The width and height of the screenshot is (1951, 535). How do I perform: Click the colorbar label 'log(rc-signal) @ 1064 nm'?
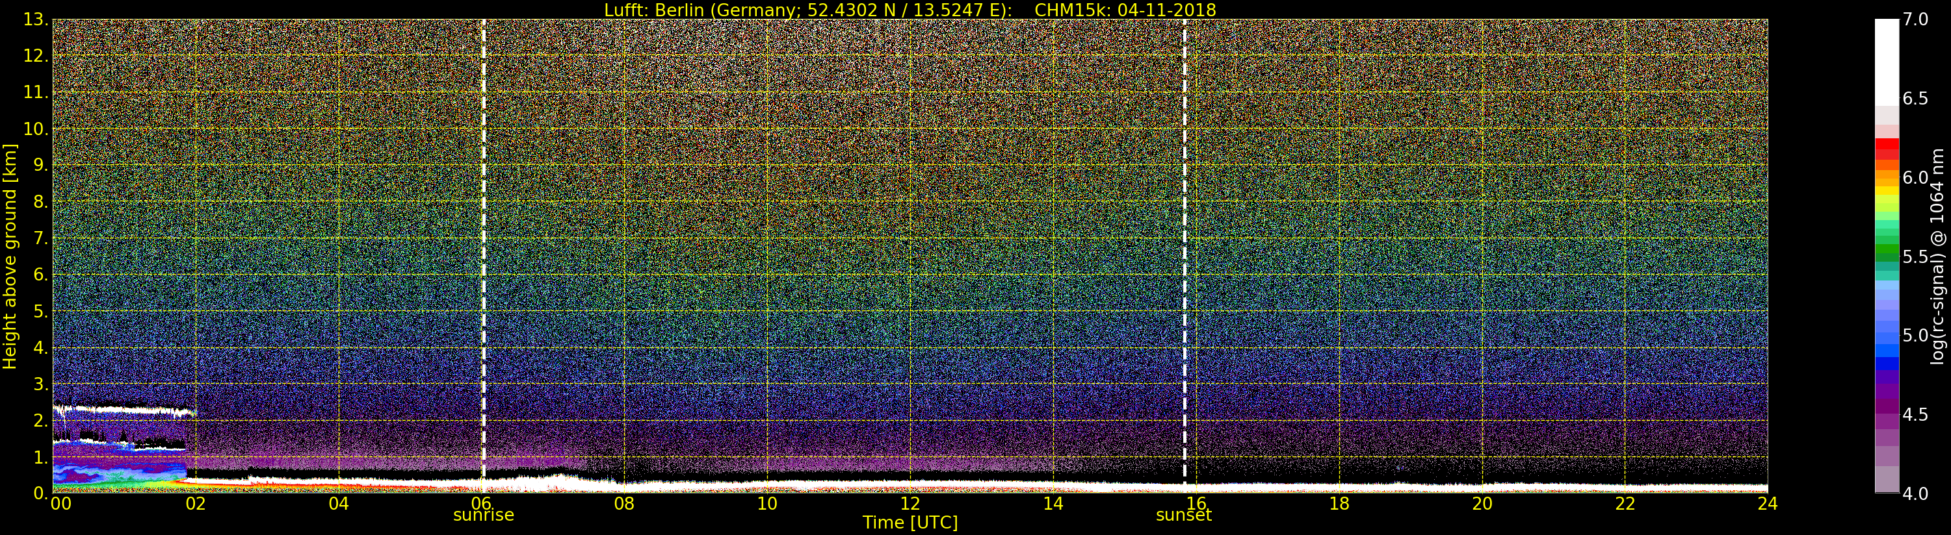(1939, 256)
